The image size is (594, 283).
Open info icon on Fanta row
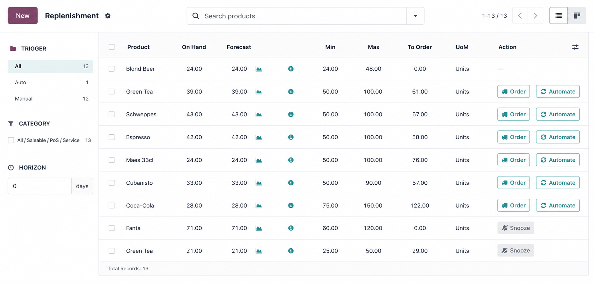291,228
